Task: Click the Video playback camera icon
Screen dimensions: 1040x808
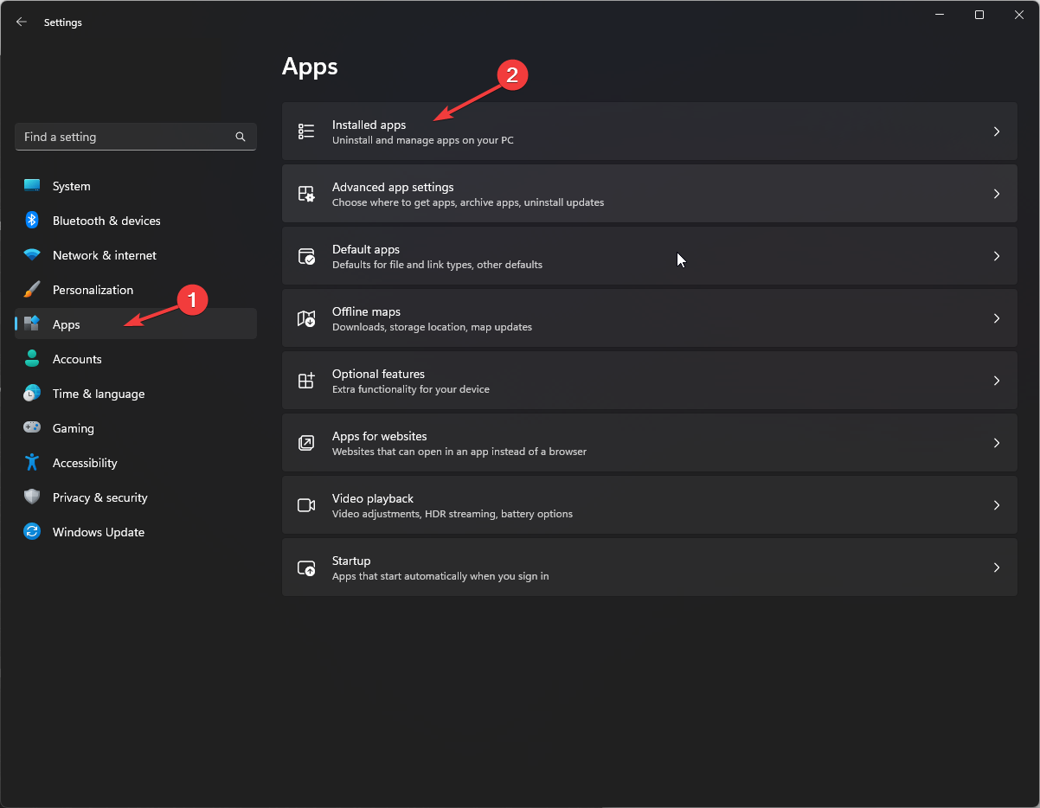Action: pyautogui.click(x=306, y=505)
